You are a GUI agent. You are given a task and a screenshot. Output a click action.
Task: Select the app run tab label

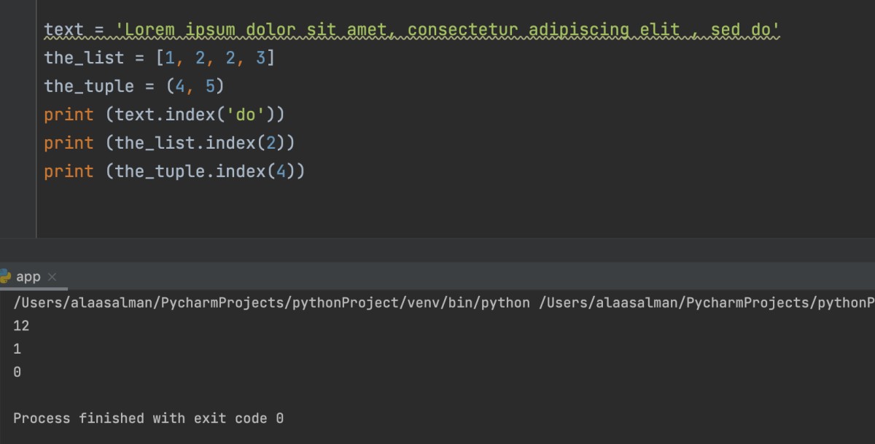(x=28, y=277)
